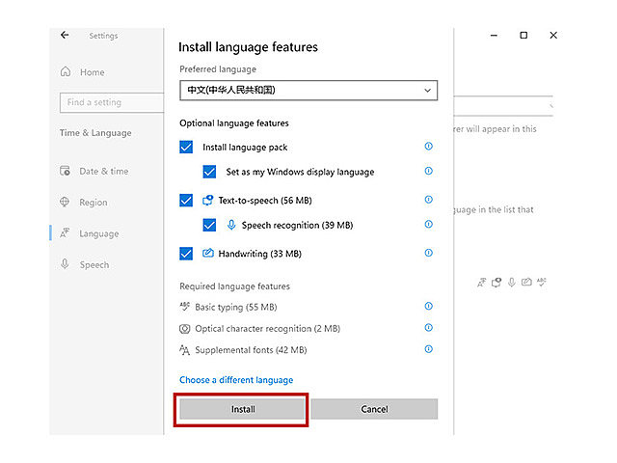Click info icon for Optical character recognition
Screen dimensions: 617x463
[x=428, y=328]
